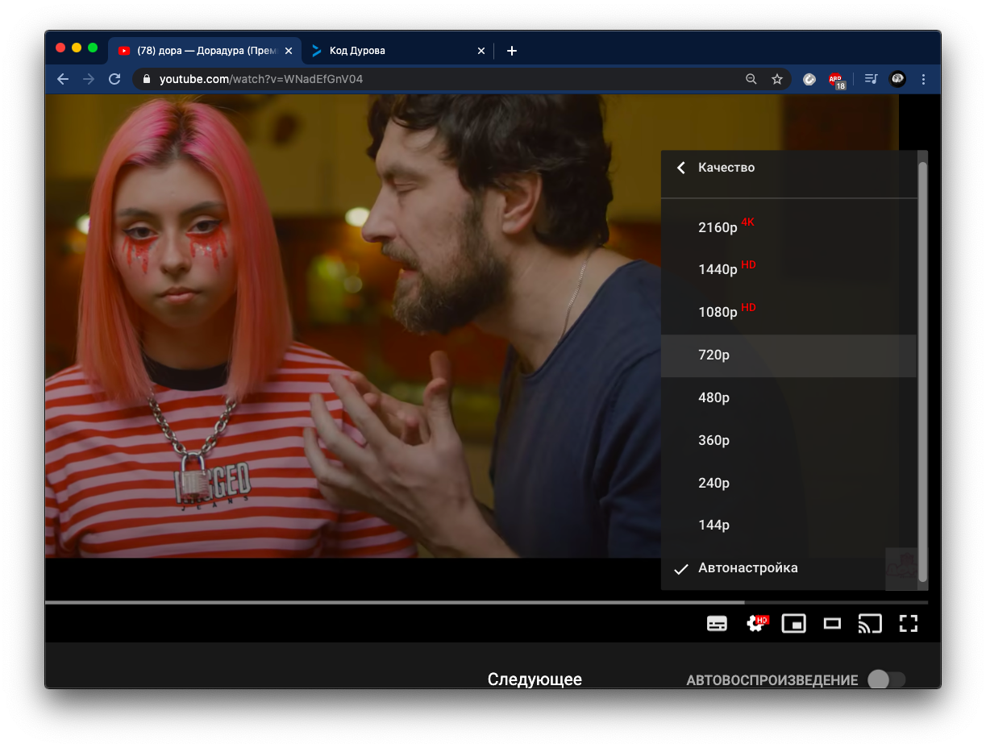986x748 pixels.
Task: Open the Chrome three-dot menu
Action: pos(924,79)
